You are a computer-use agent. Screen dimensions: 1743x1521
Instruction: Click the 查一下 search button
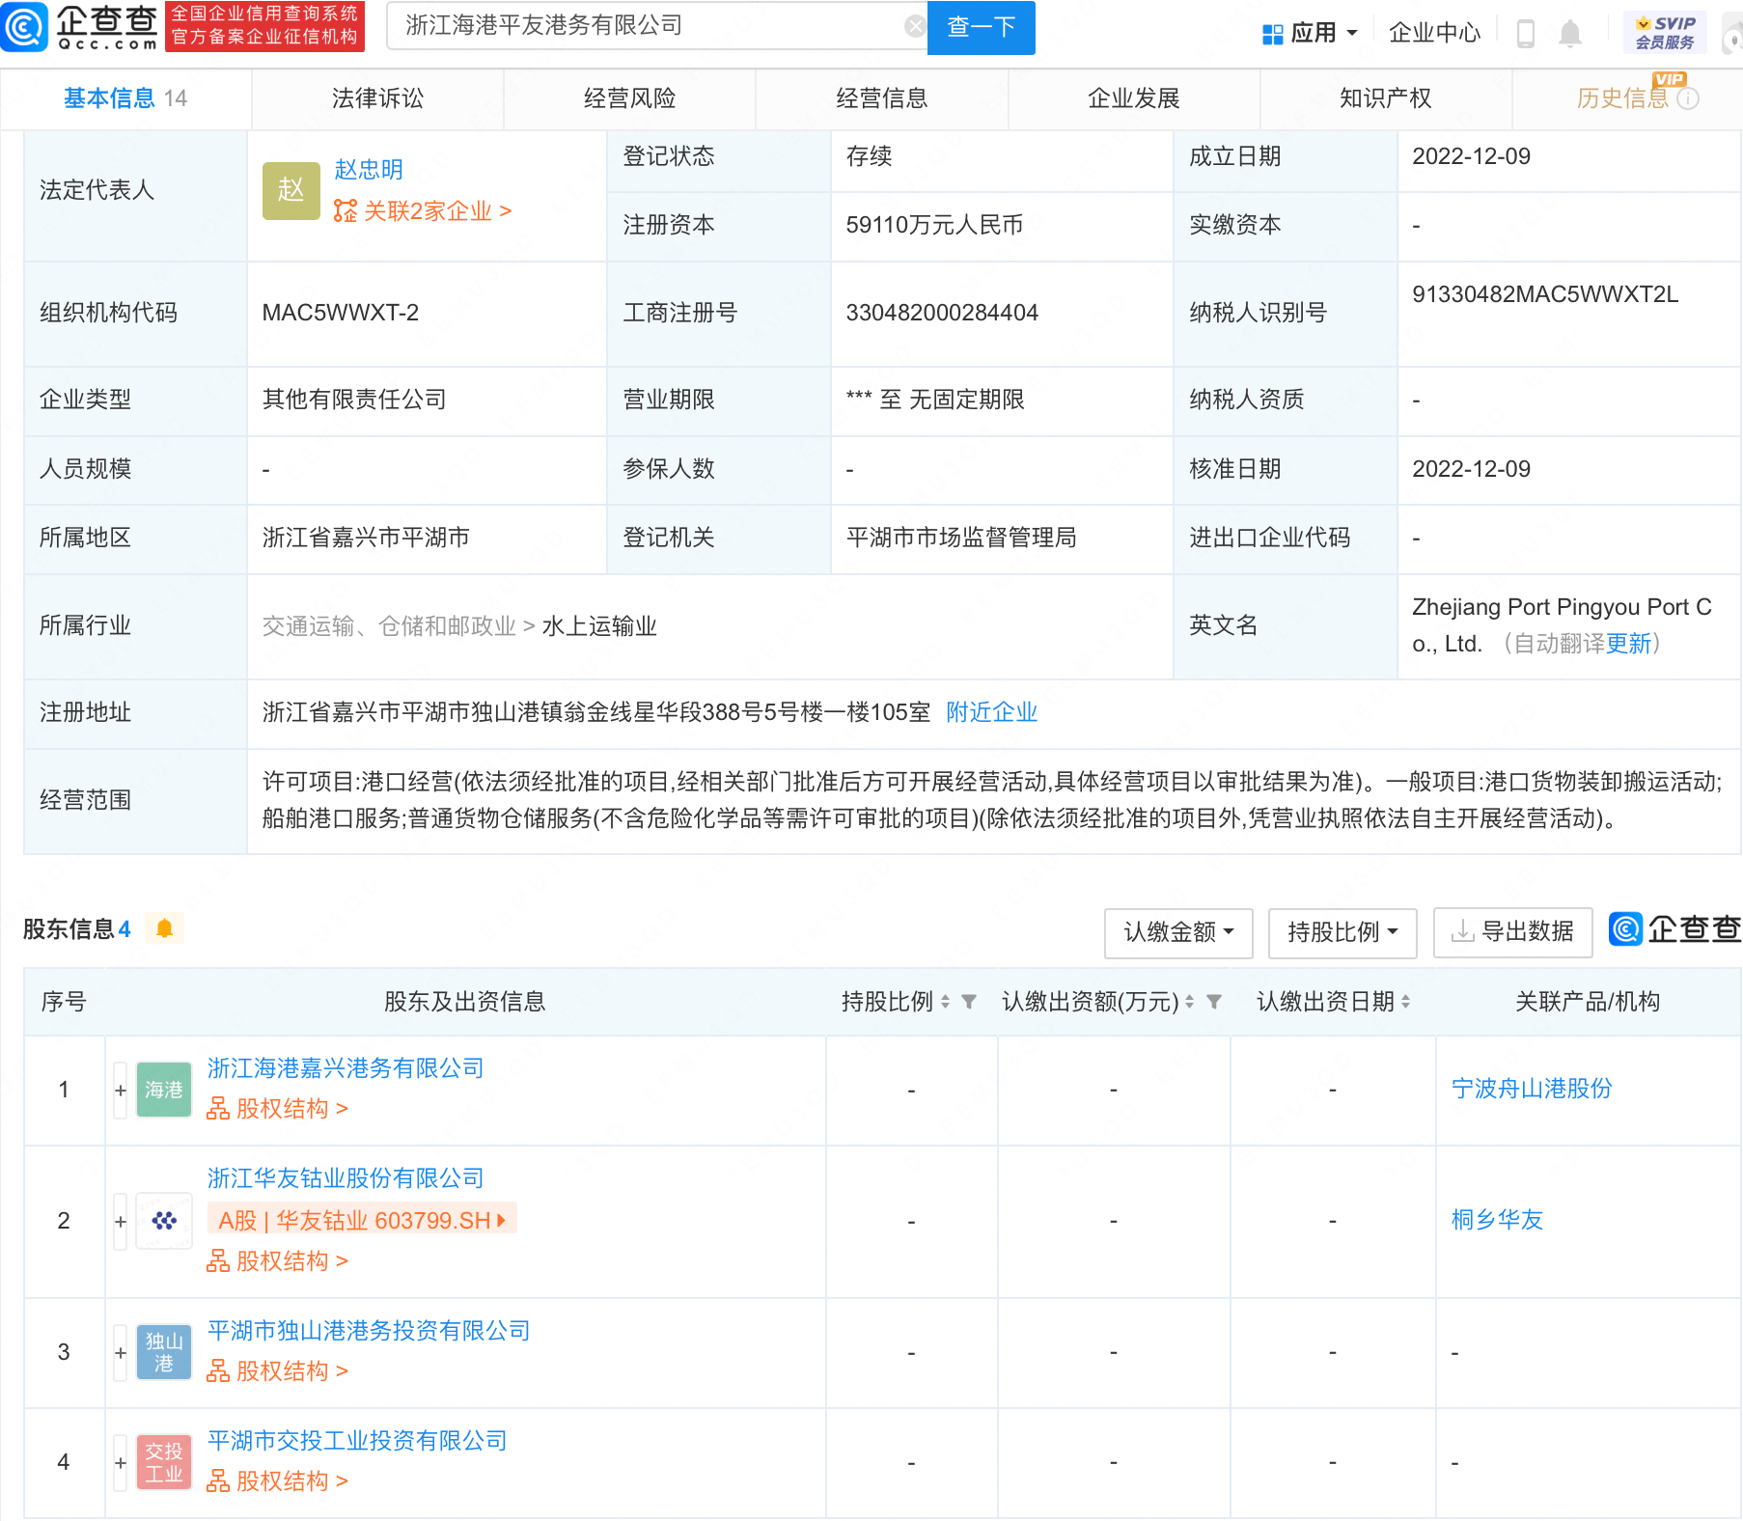981,27
